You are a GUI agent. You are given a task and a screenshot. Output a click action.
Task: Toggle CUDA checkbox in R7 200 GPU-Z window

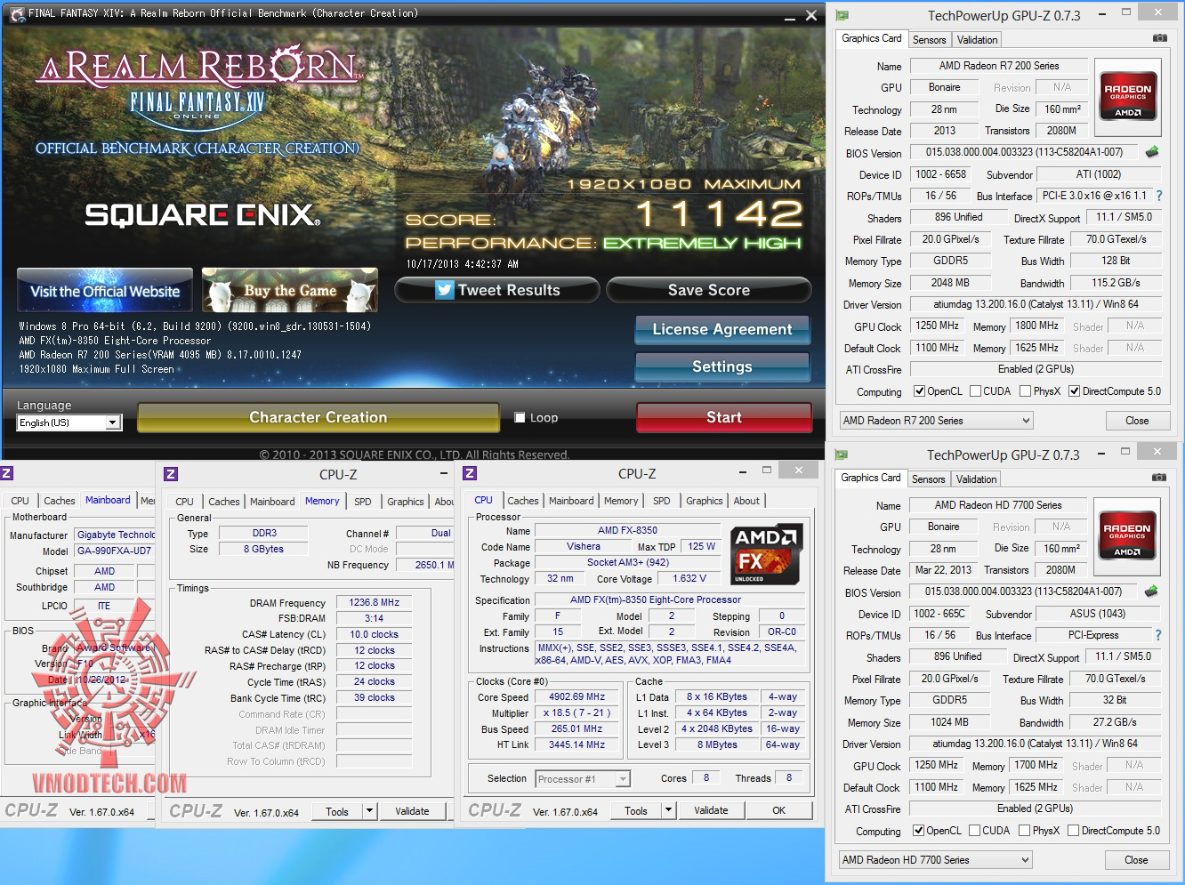click(x=976, y=391)
